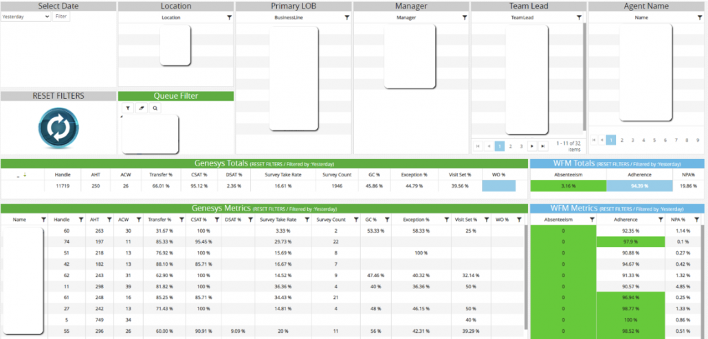
Task: Jump to last page in Team Lead pager
Action: [543, 146]
